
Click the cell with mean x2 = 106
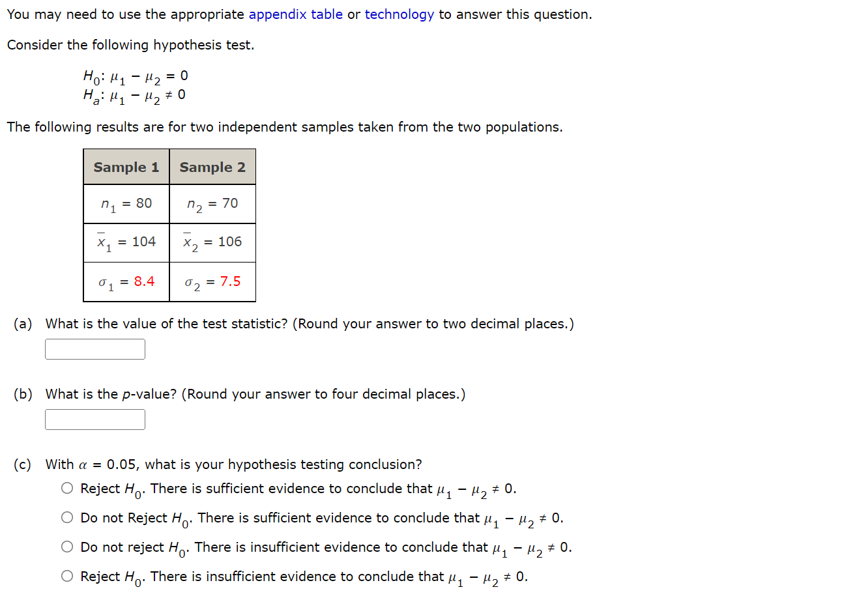pyautogui.click(x=212, y=242)
